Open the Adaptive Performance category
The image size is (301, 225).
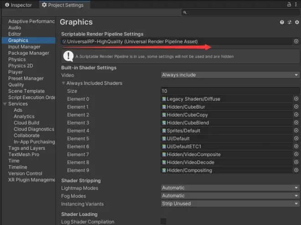[31, 21]
